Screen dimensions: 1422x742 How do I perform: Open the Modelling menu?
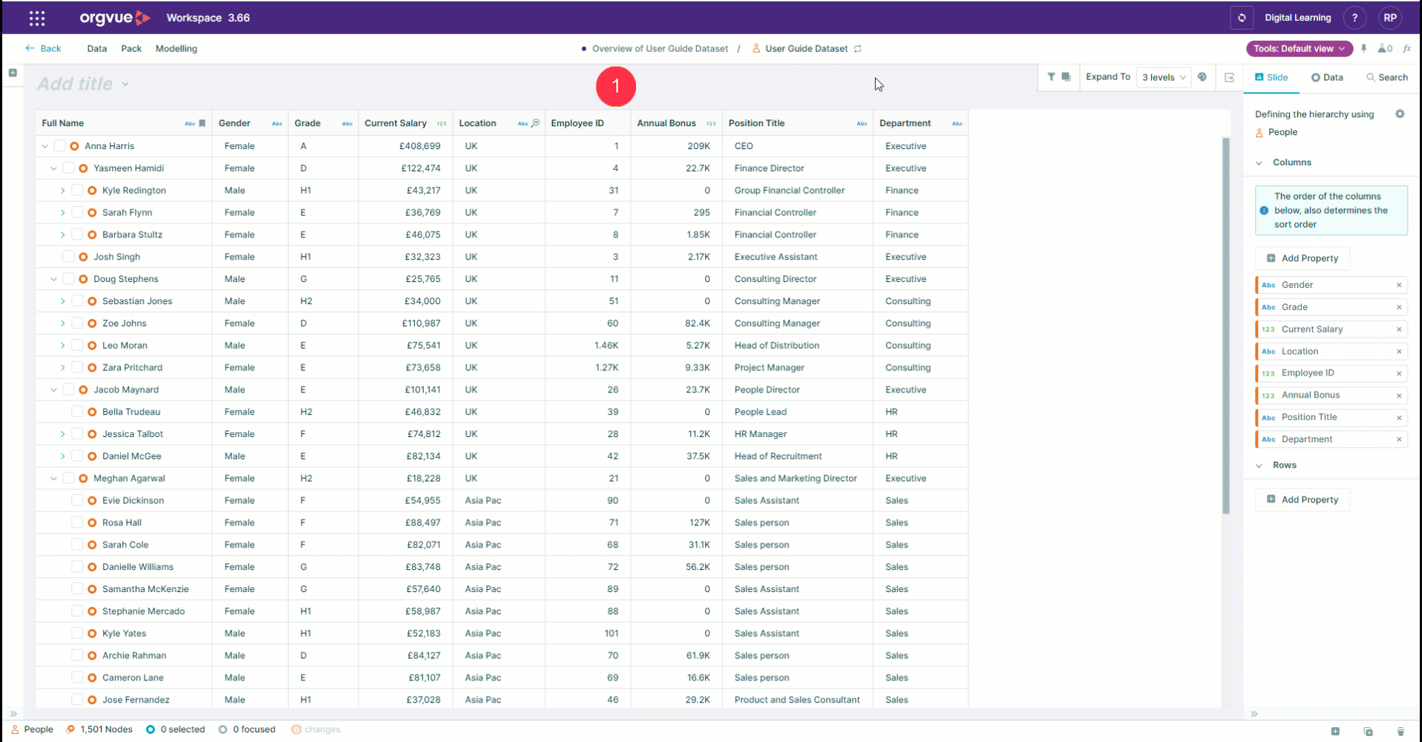pos(177,49)
